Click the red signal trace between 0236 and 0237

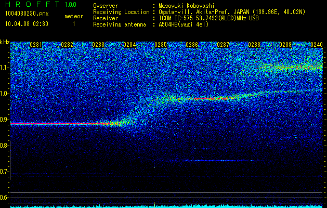point(206,99)
